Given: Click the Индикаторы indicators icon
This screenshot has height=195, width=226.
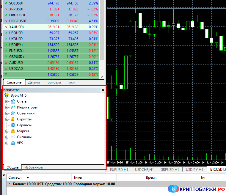Looking at the screenshot, I should 13,107.
